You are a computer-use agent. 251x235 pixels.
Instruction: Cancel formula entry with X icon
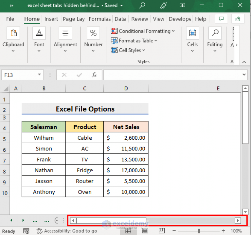(64, 75)
